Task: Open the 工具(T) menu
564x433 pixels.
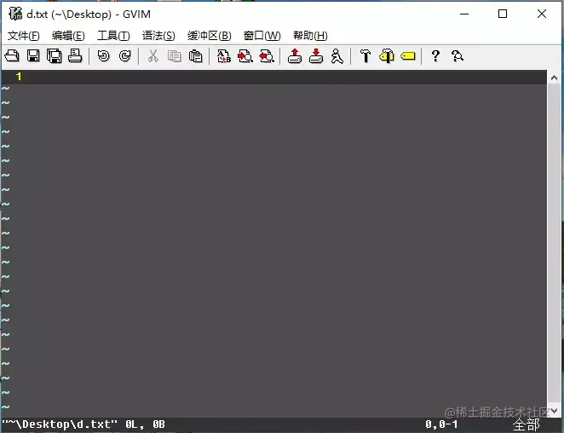Action: click(x=113, y=36)
